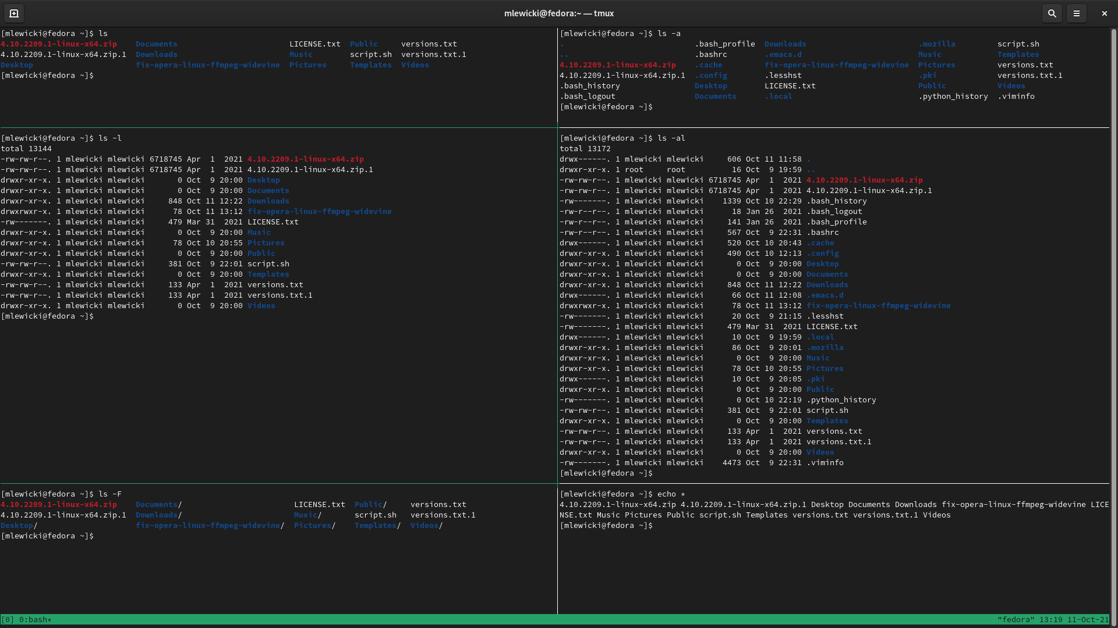The image size is (1118, 628).
Task: Click 'script.sh' in the ls pane
Action: pyautogui.click(x=371, y=55)
